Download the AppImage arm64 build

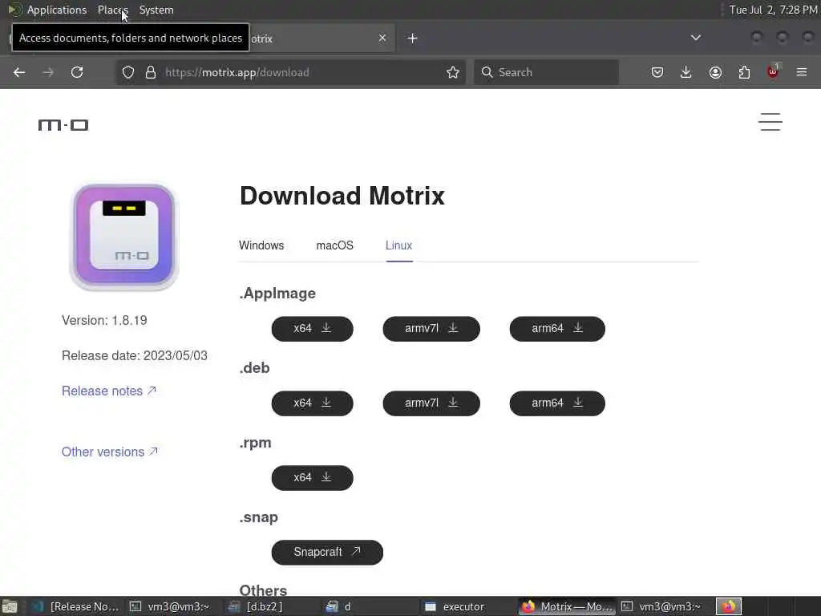coord(557,328)
